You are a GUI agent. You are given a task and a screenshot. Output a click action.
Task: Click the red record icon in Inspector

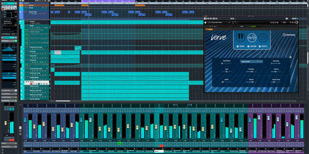click(x=3, y=9)
